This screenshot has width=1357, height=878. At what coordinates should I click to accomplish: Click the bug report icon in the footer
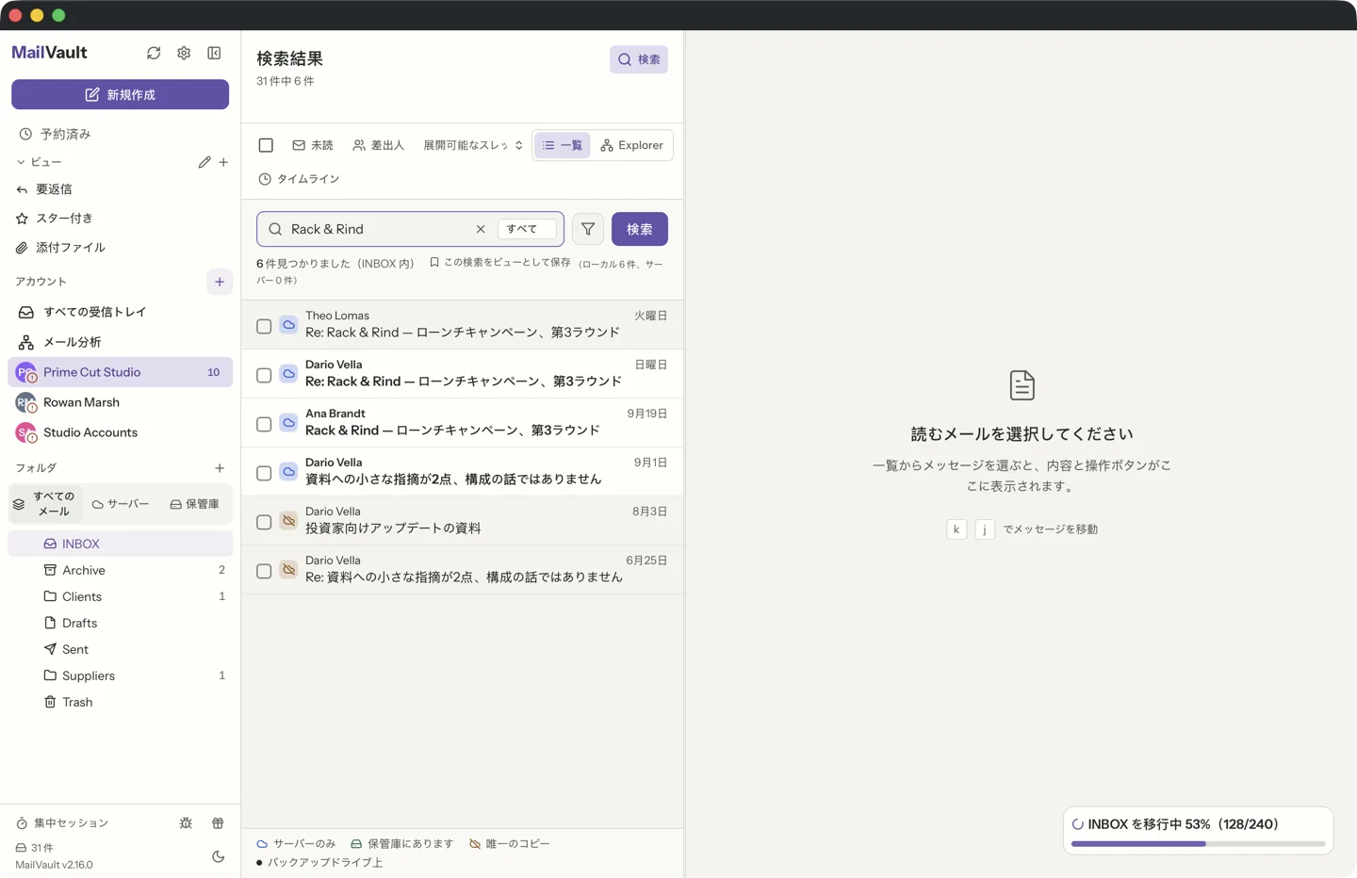(x=186, y=823)
